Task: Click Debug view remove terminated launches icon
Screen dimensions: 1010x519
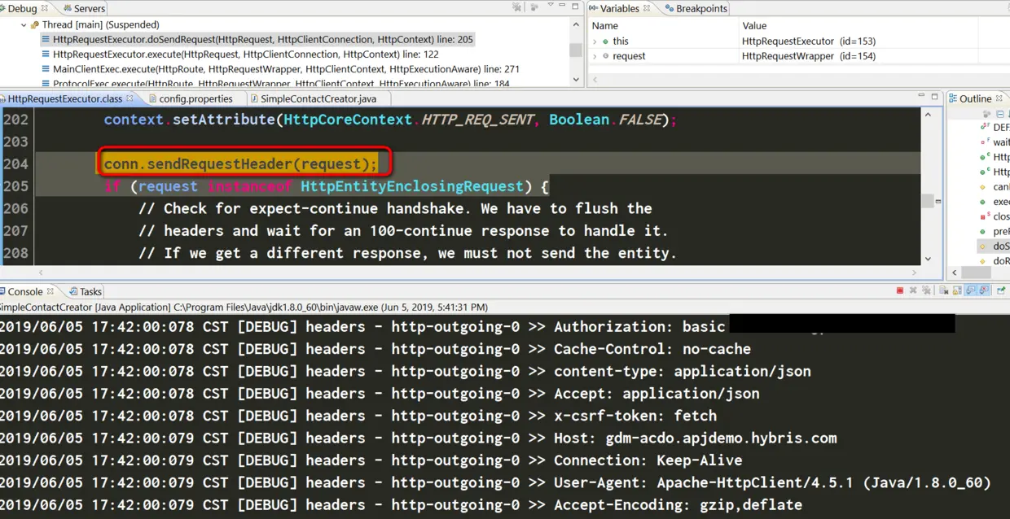Action: point(516,7)
